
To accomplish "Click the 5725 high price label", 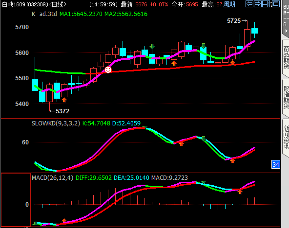I will click(x=234, y=21).
